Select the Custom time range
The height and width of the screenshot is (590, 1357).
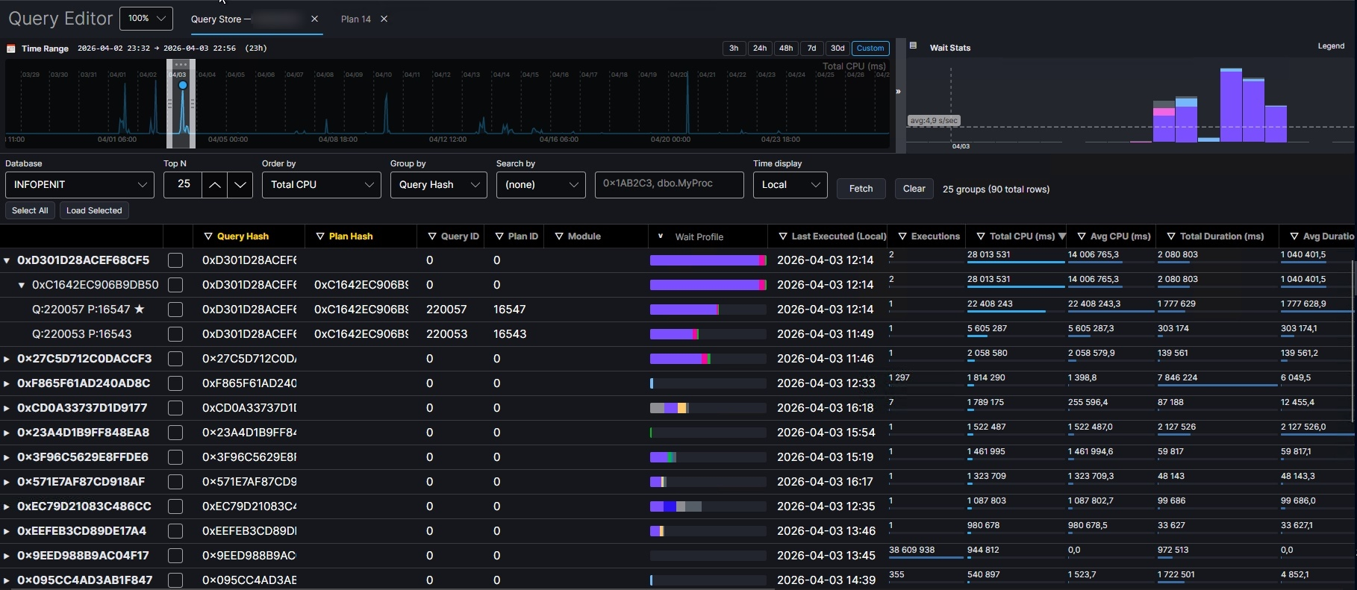(870, 48)
